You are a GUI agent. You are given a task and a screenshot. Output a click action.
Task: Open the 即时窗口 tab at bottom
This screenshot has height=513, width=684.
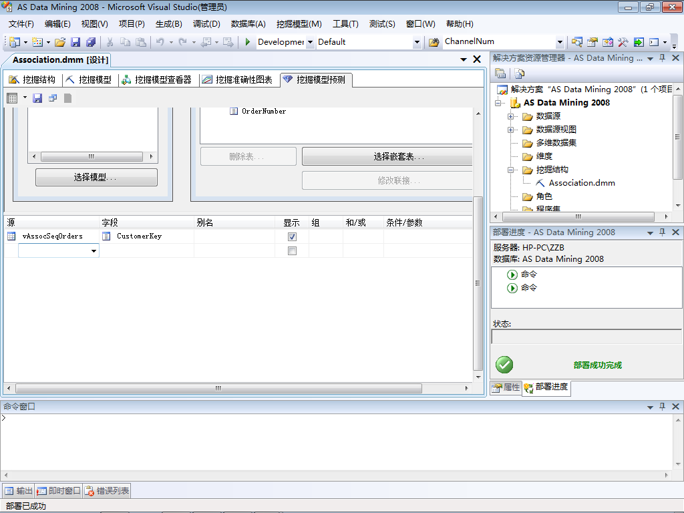coord(59,491)
